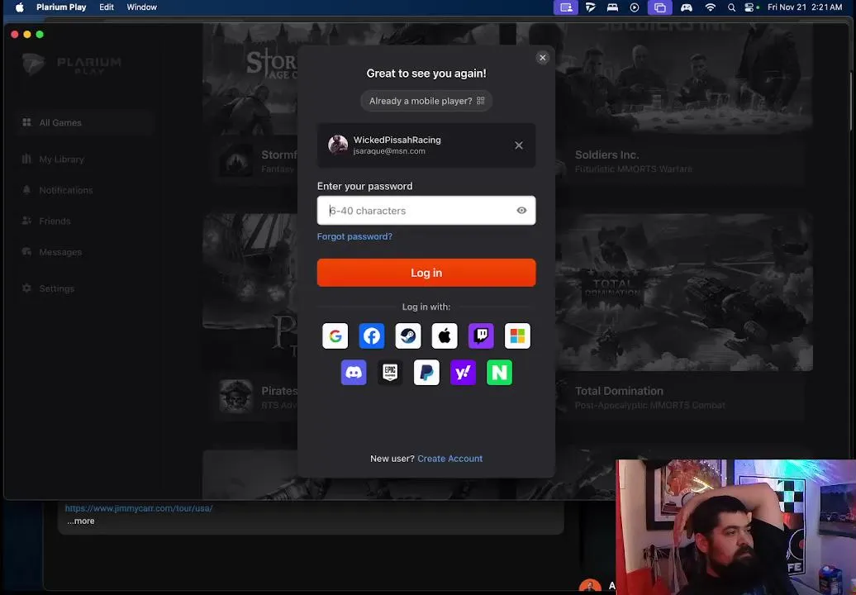Click the Stormfall game icon
The width and height of the screenshot is (856, 595).
tap(235, 159)
